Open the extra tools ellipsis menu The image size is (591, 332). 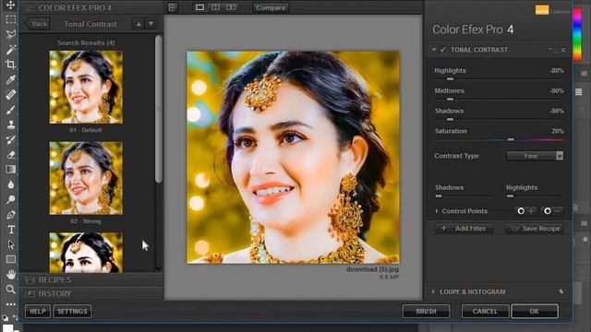tap(10, 304)
